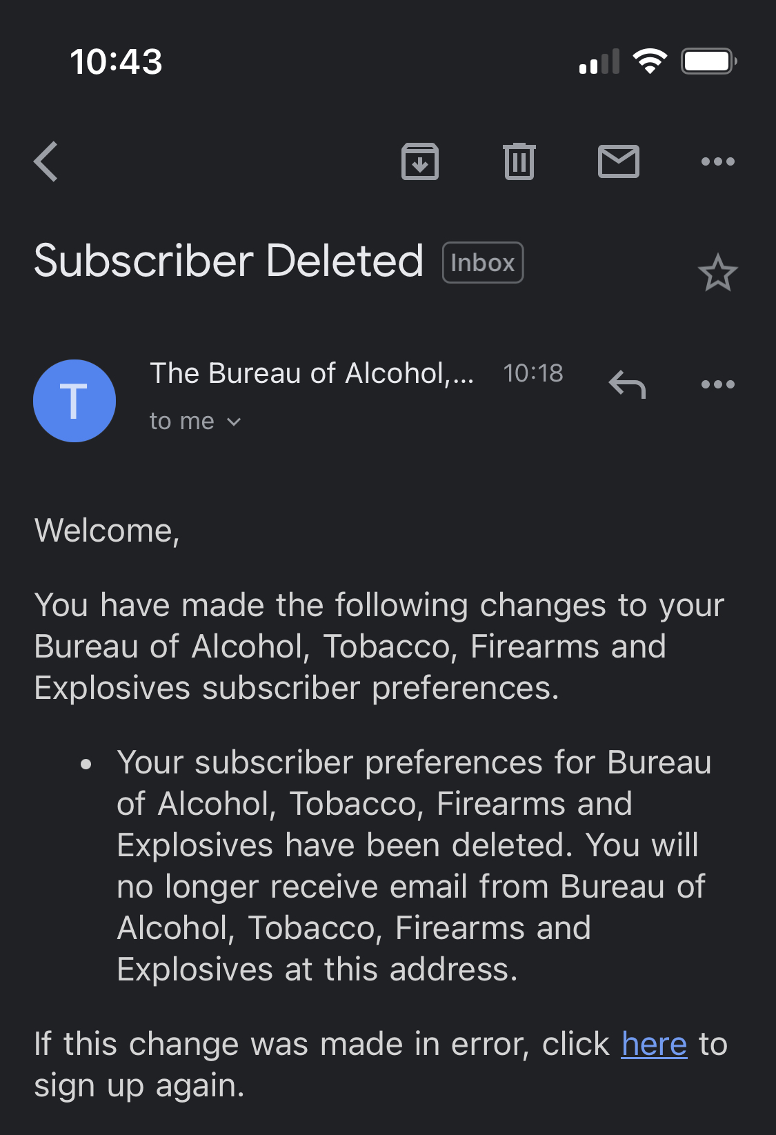Image resolution: width=776 pixels, height=1135 pixels.
Task: Tap the 10:43 clock in the status bar
Action: click(x=116, y=61)
